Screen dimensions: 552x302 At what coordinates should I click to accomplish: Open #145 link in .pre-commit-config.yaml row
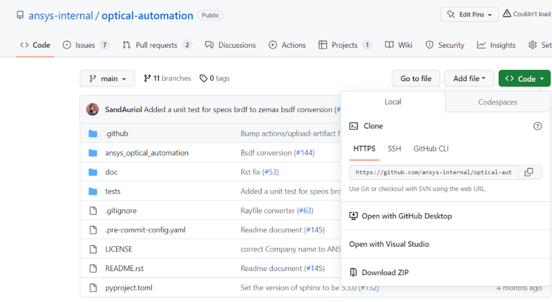[315, 230]
